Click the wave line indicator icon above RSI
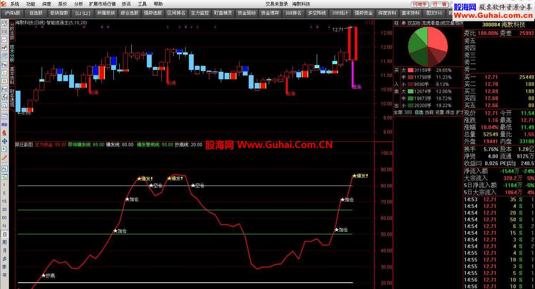 click(4, 116)
